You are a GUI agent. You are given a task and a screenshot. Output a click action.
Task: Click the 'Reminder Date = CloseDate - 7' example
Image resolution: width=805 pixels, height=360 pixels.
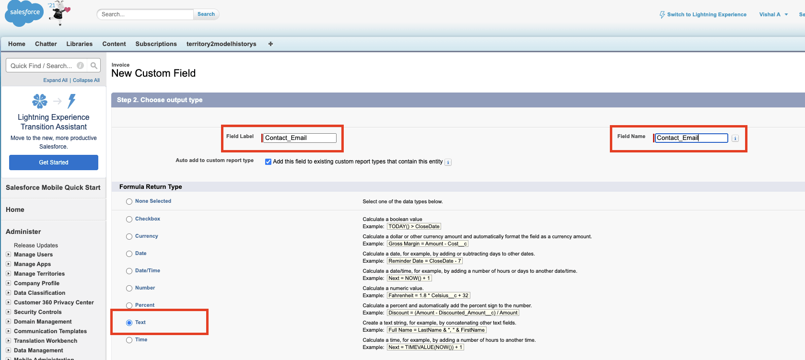tap(425, 261)
